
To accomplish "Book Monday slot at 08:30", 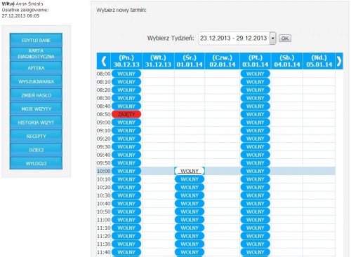I will [x=126, y=98].
